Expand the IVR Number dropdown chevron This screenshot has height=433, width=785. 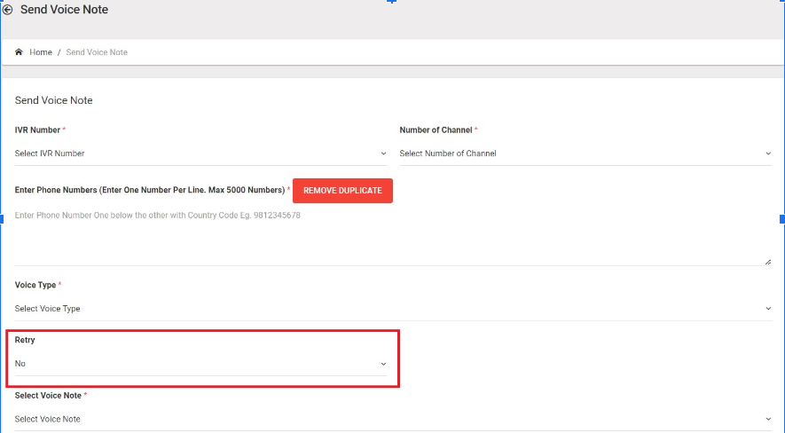point(383,154)
